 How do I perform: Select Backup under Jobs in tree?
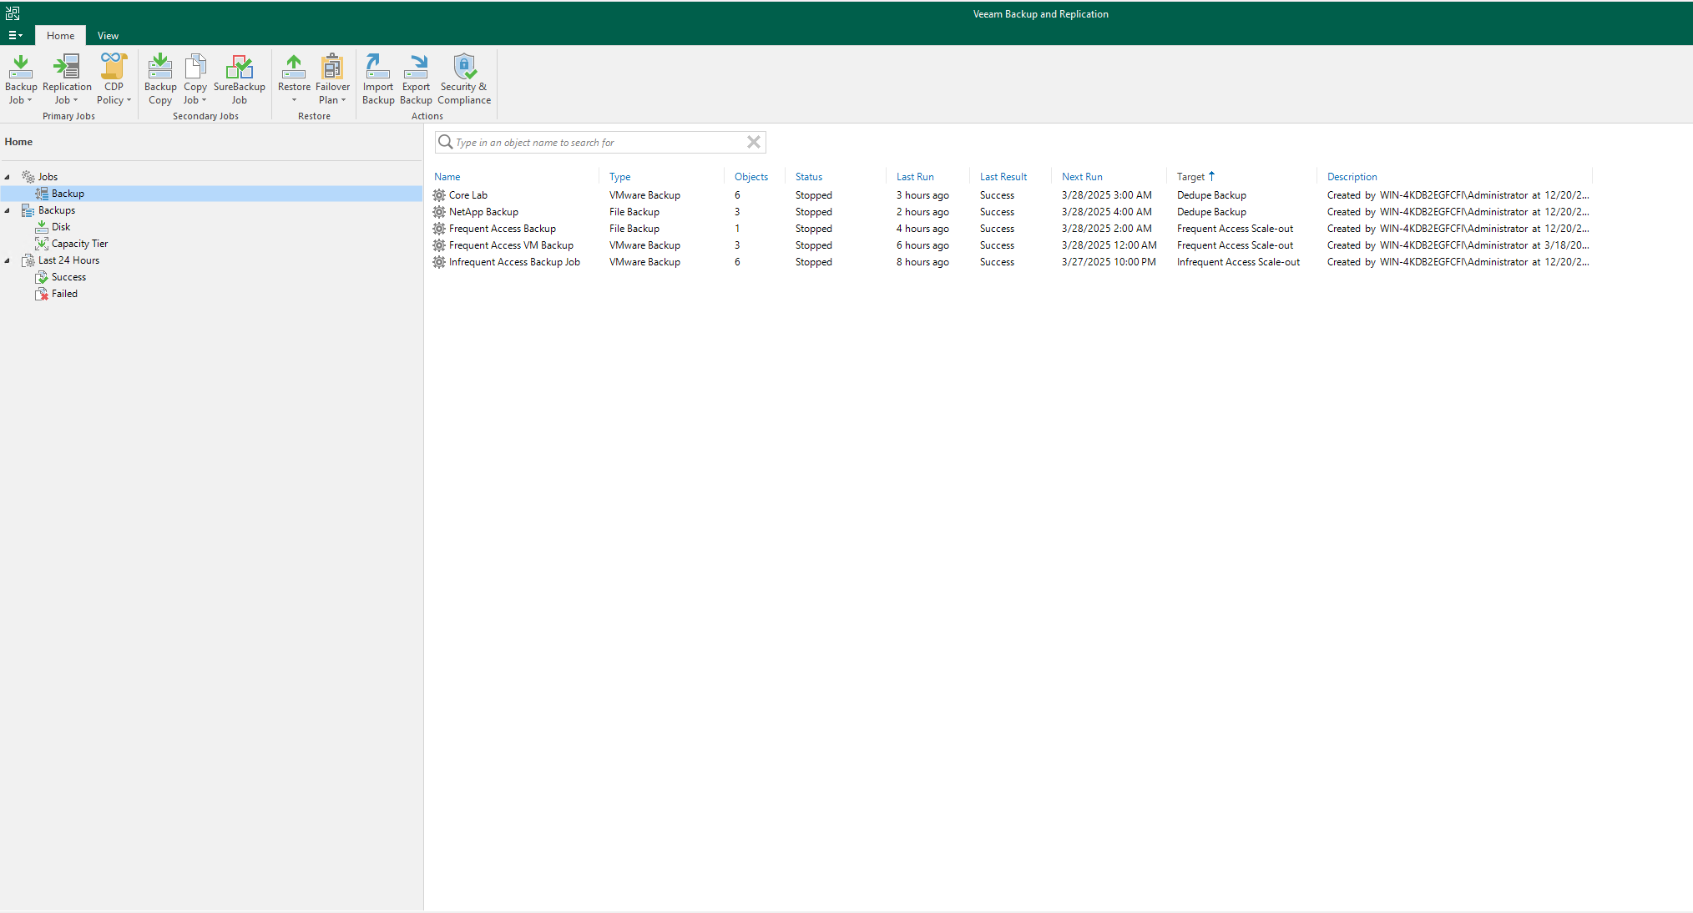pyautogui.click(x=68, y=194)
